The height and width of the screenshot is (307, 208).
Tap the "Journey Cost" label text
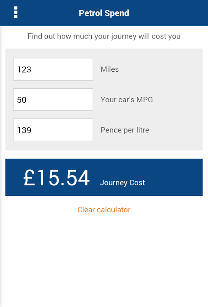pyautogui.click(x=122, y=183)
